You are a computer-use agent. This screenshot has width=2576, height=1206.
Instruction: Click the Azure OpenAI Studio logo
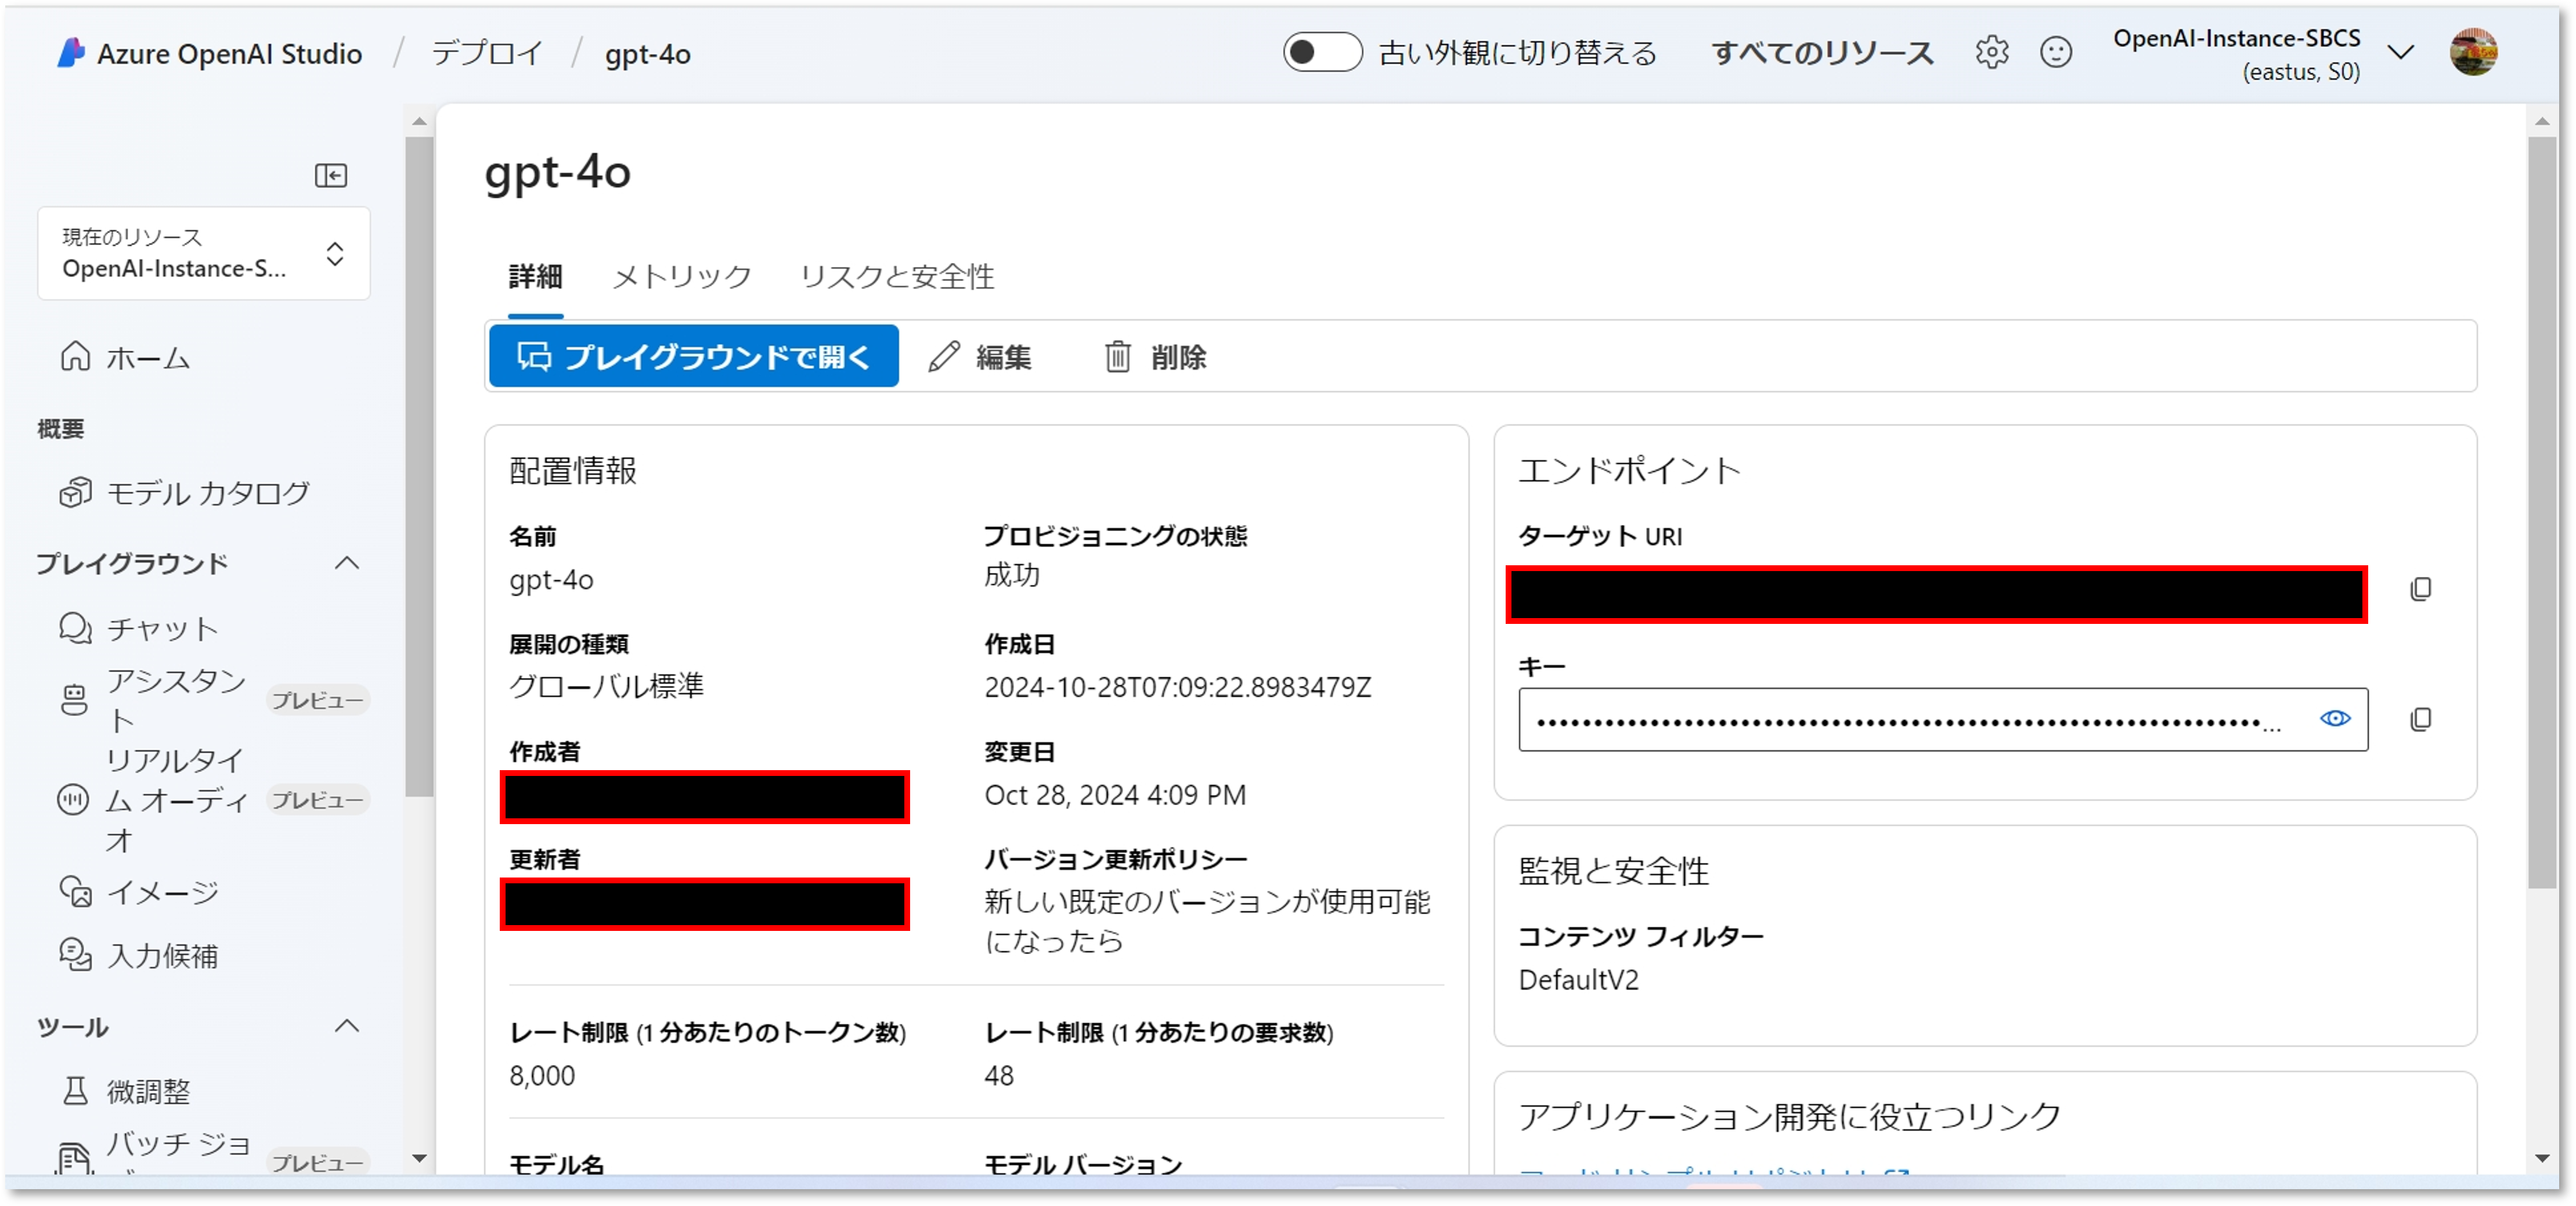coord(70,53)
